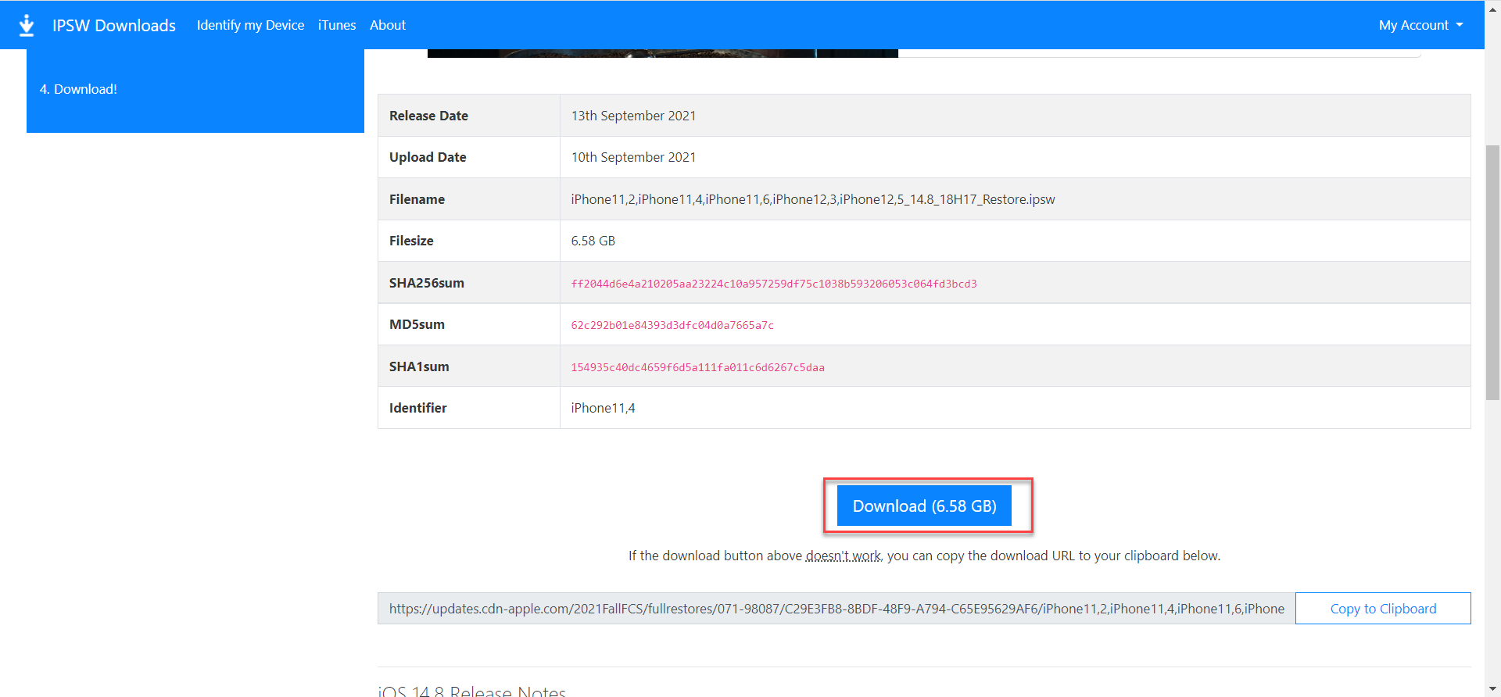This screenshot has height=697, width=1501.
Task: Click the page's vertical scrollbar thumb
Action: pos(1492,272)
